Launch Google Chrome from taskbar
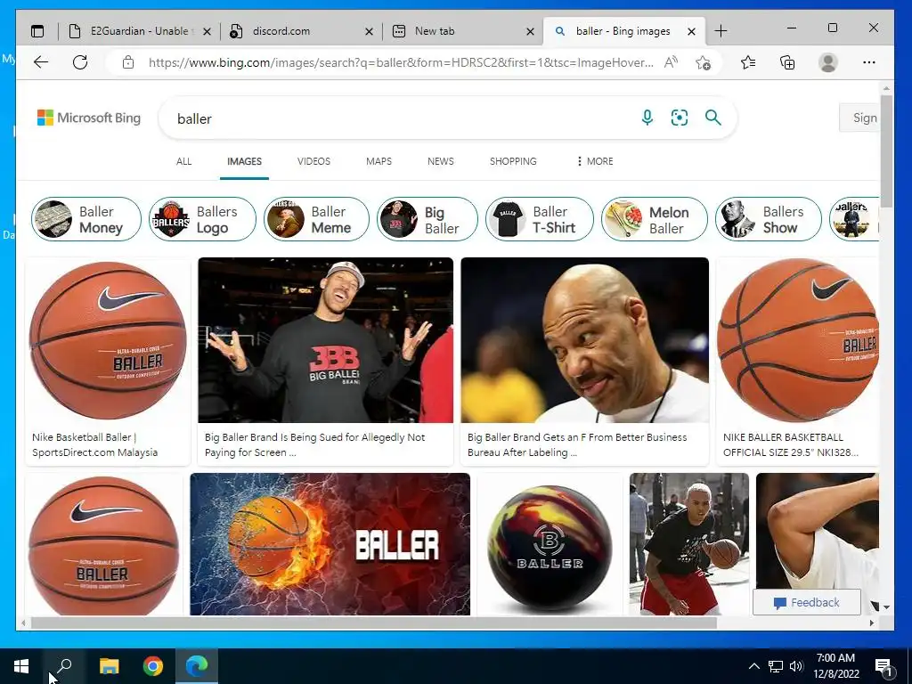The width and height of the screenshot is (912, 684). 153,666
